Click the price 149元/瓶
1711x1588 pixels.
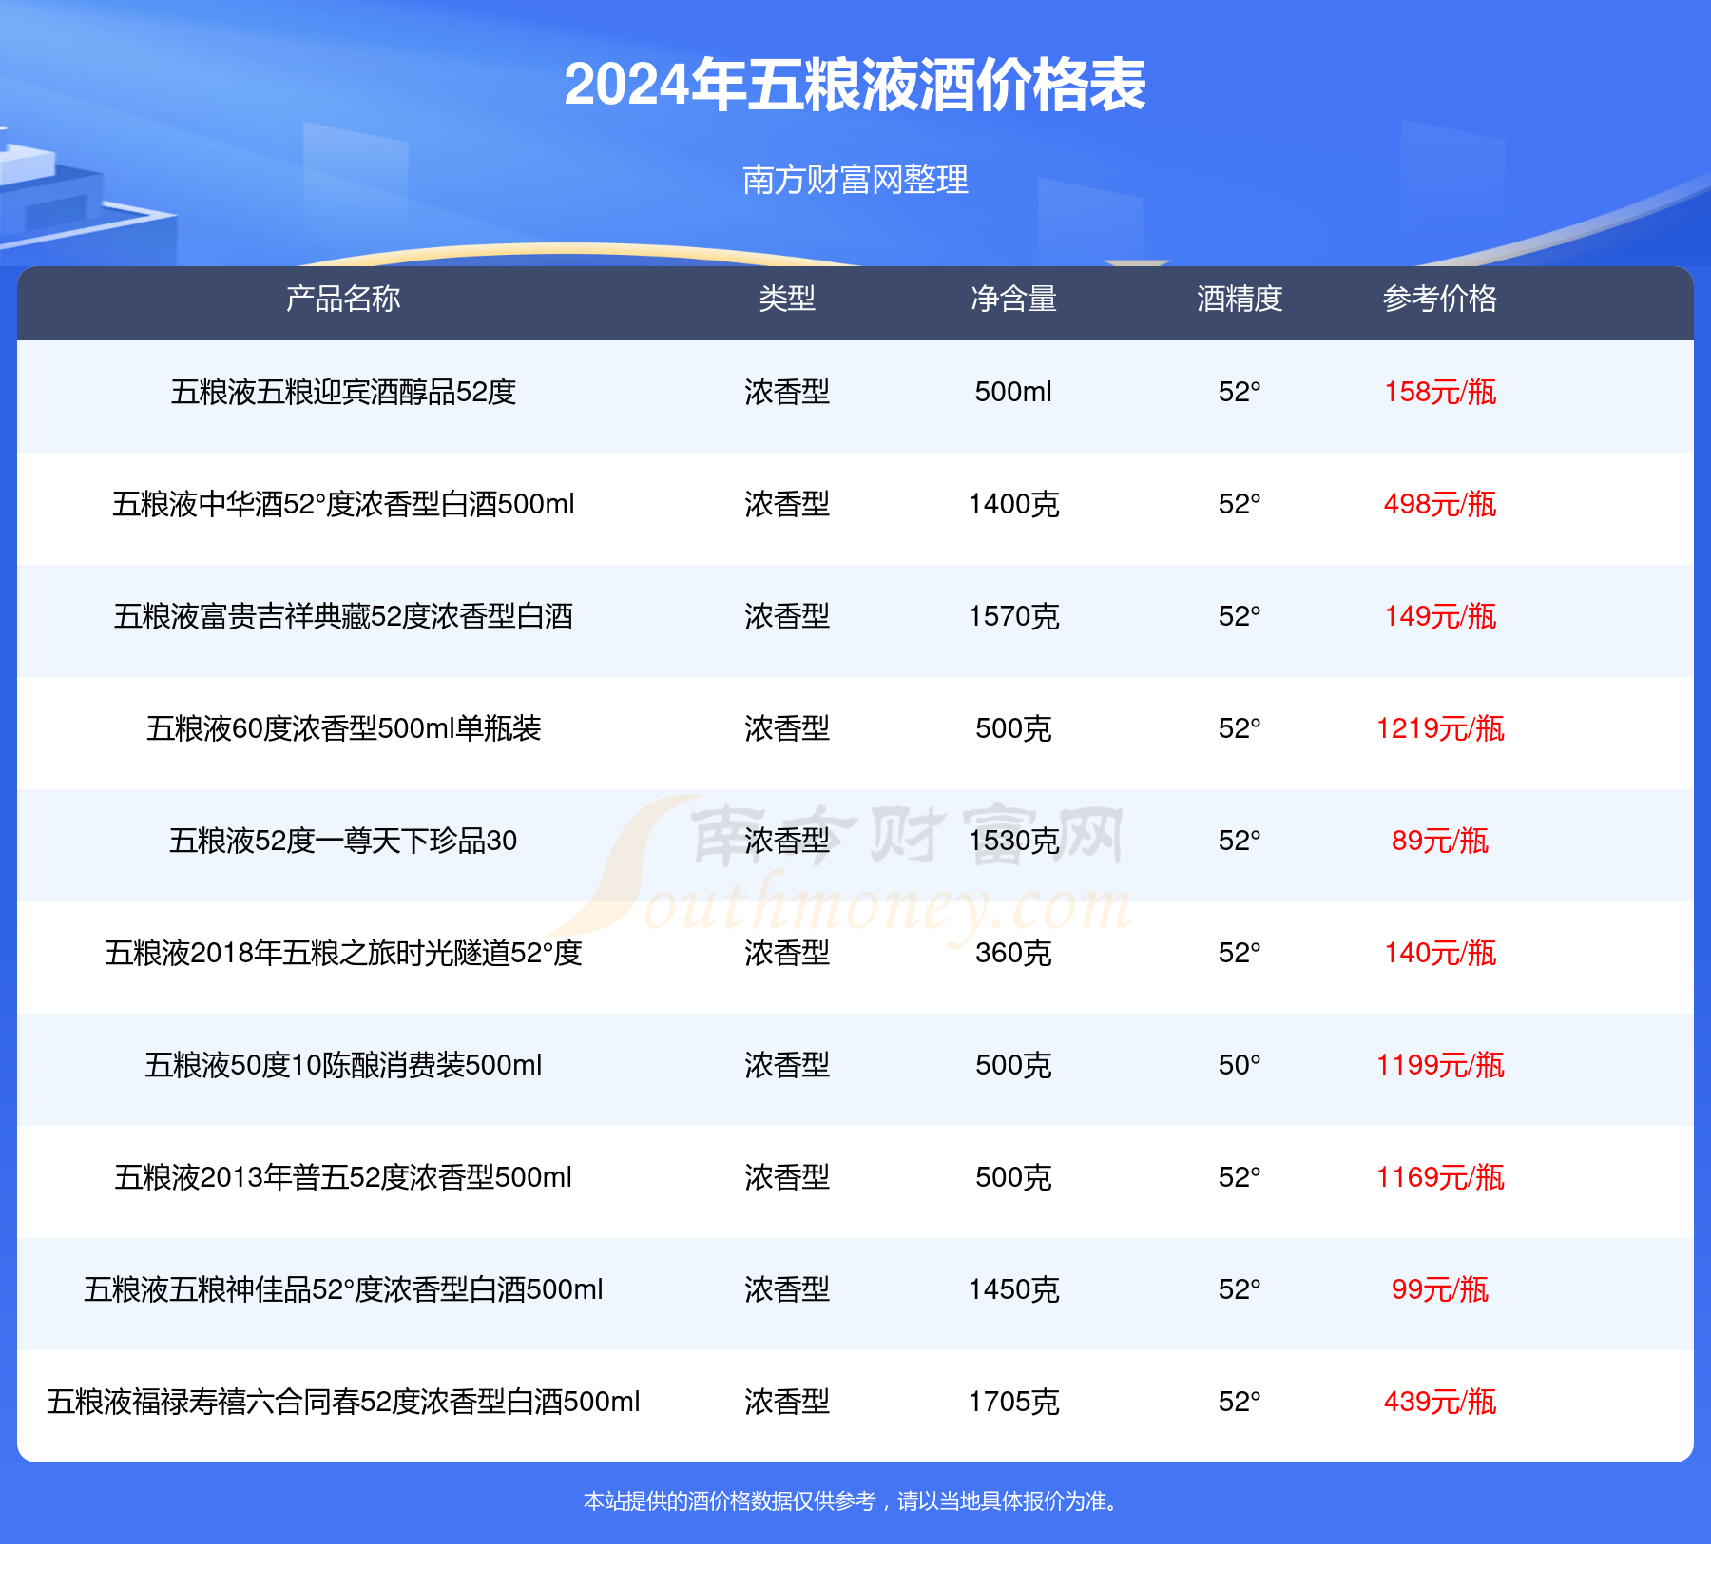(1440, 616)
